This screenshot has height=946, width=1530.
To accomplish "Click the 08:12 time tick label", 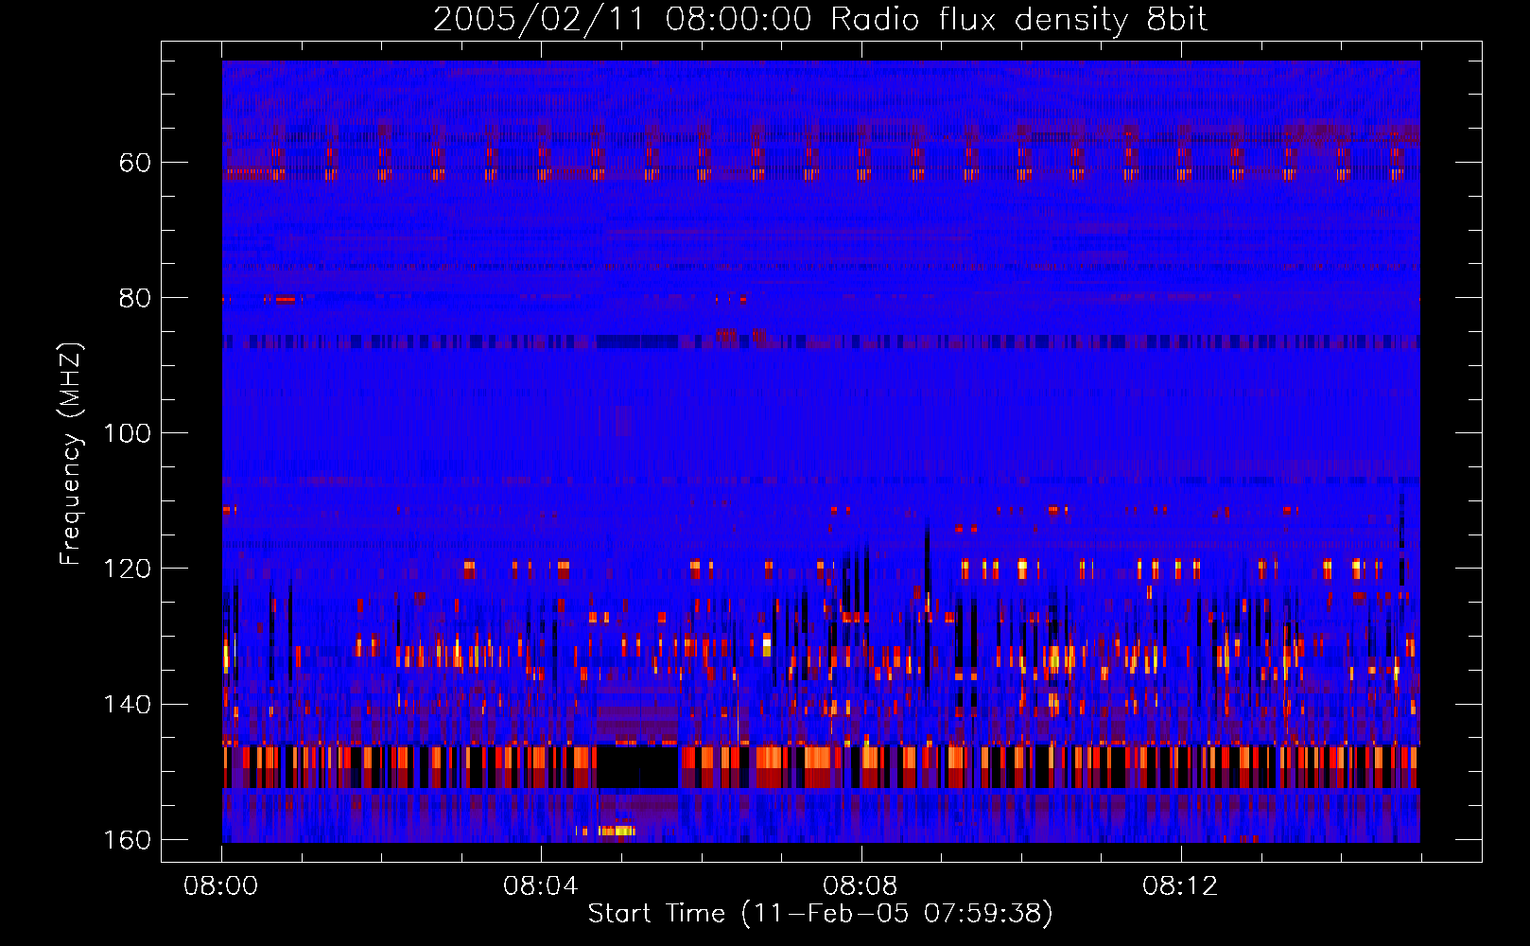I will (x=1180, y=886).
